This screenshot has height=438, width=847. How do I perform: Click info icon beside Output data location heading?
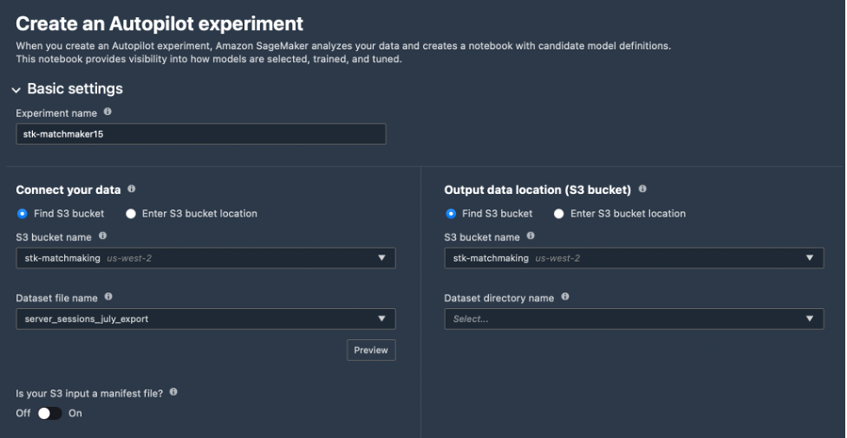point(642,189)
